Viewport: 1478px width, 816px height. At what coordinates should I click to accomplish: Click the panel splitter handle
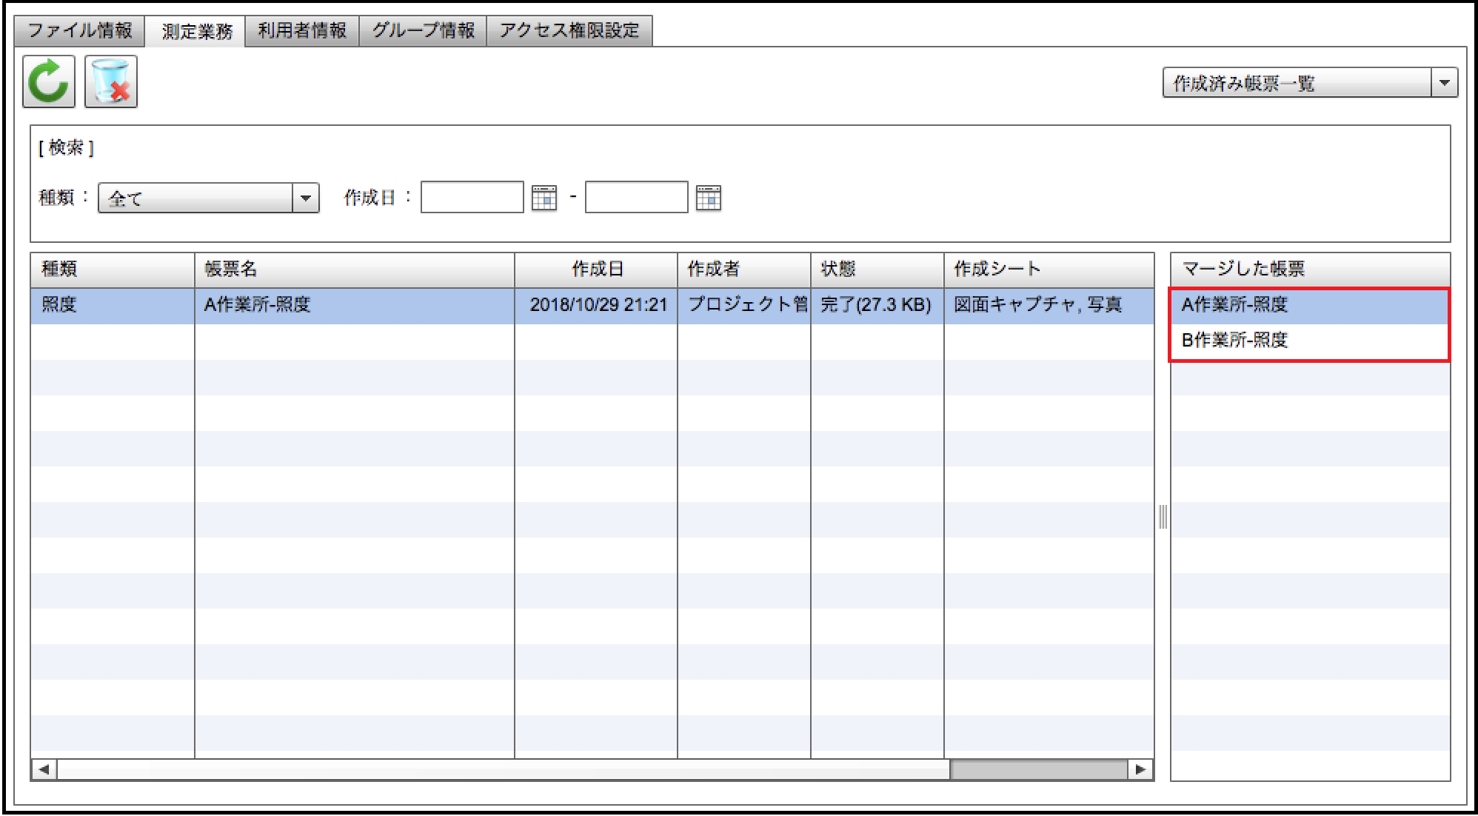click(1163, 516)
